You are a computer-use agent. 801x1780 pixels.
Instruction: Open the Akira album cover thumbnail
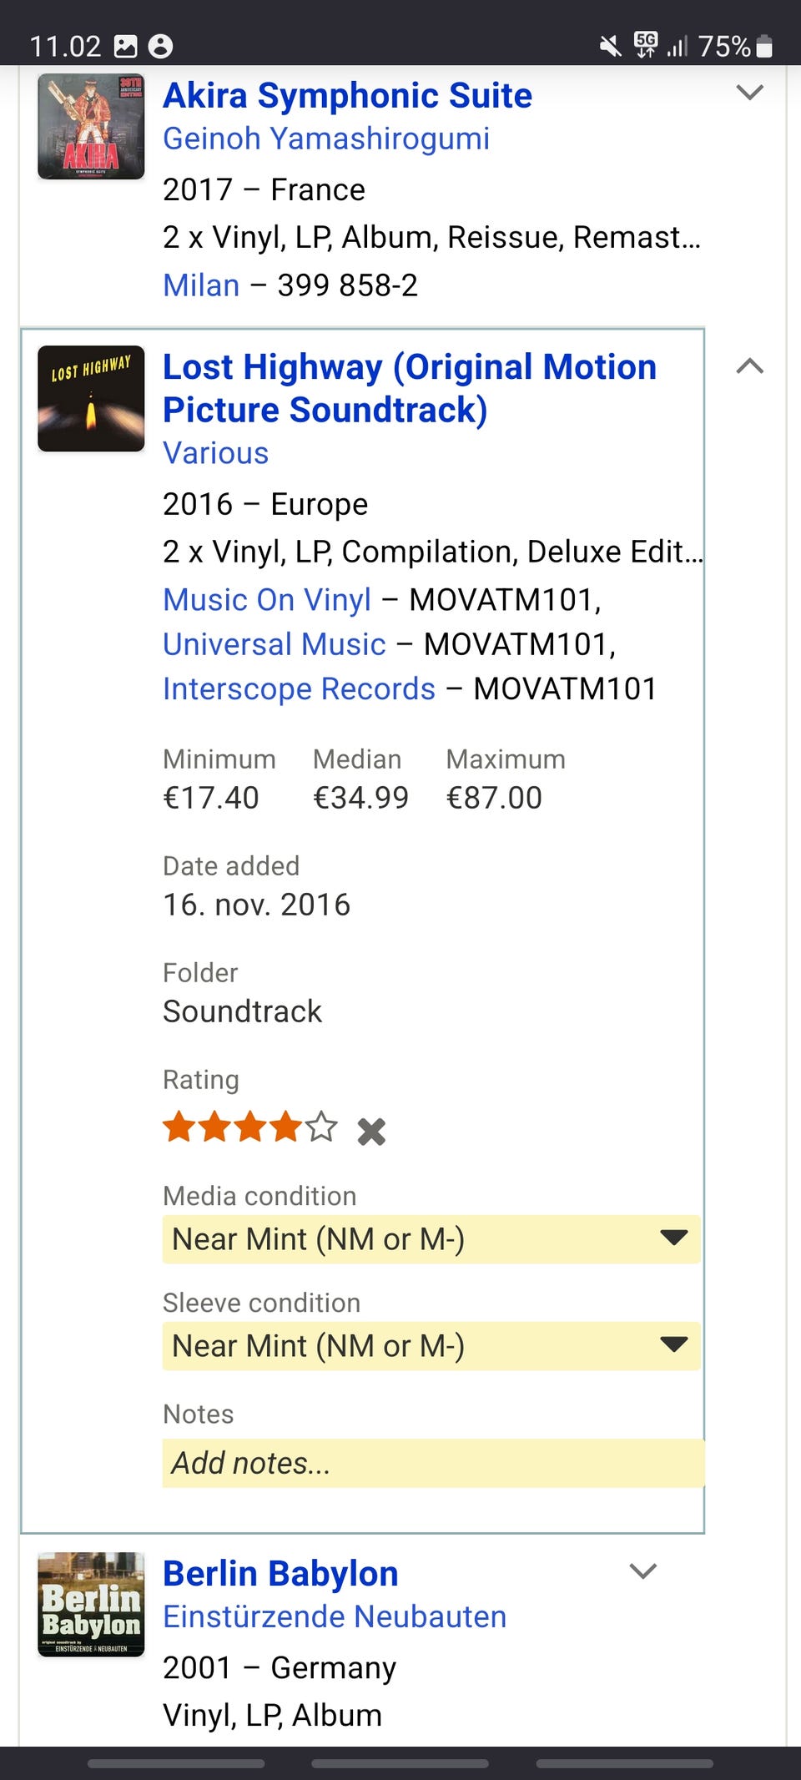coord(91,127)
